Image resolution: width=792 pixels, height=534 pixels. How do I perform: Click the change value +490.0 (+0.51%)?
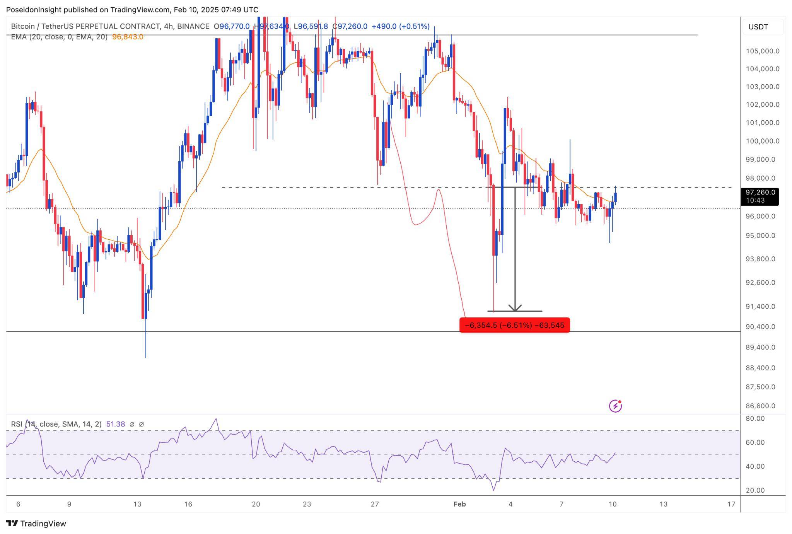(x=401, y=26)
